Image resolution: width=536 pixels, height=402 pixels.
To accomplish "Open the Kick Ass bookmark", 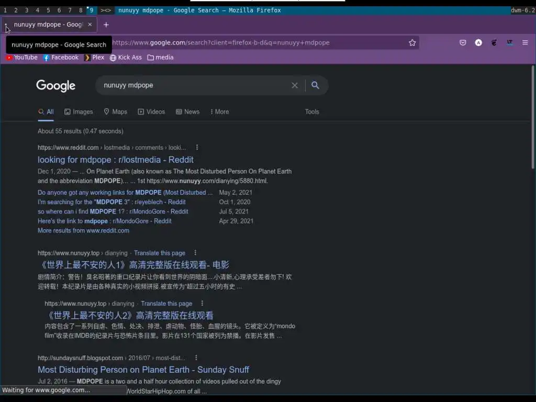I will tap(126, 58).
